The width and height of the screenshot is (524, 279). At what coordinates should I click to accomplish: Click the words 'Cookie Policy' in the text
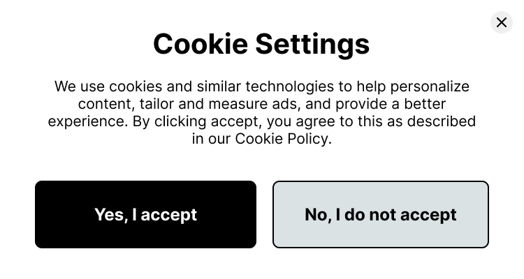[x=280, y=139]
